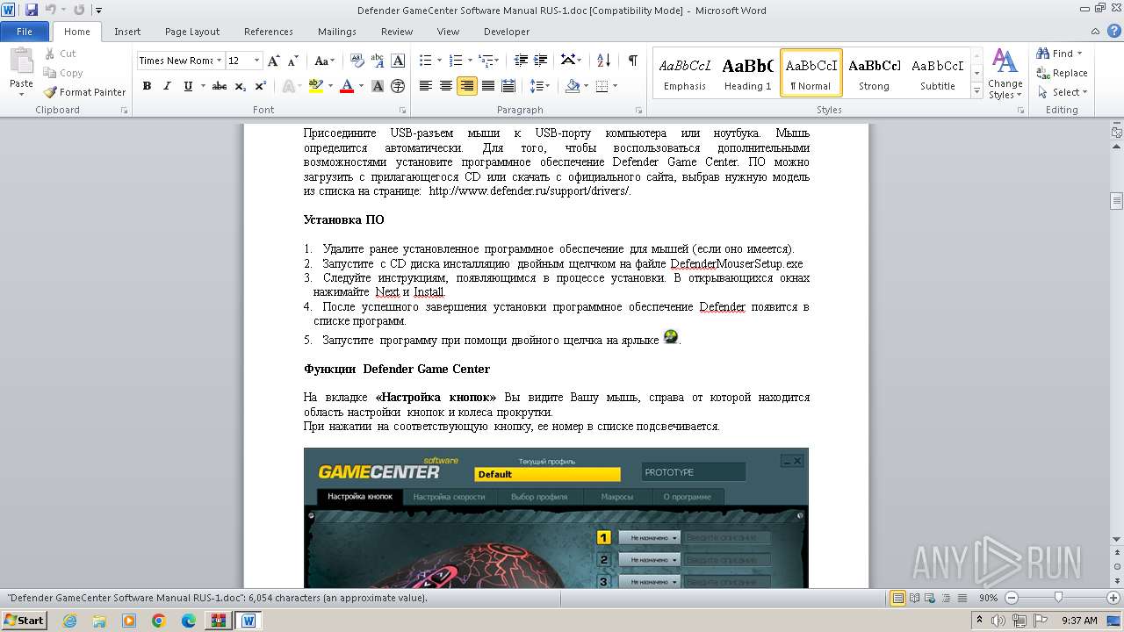Toggle Strikethrough formatting

coord(220,86)
